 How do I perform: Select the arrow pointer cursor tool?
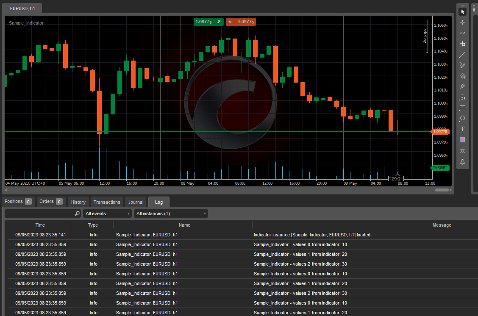[462, 11]
